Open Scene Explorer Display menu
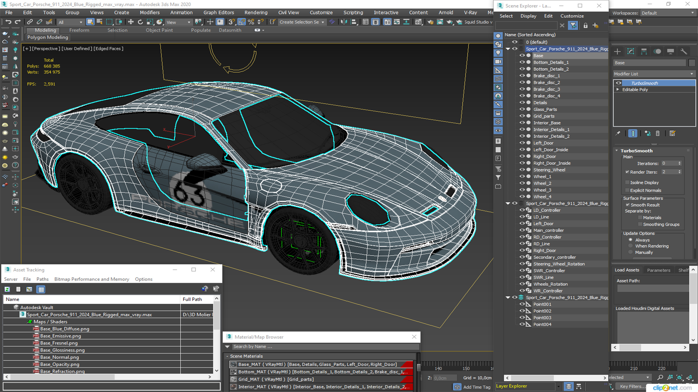Viewport: 698px width, 392px height. coord(528,16)
